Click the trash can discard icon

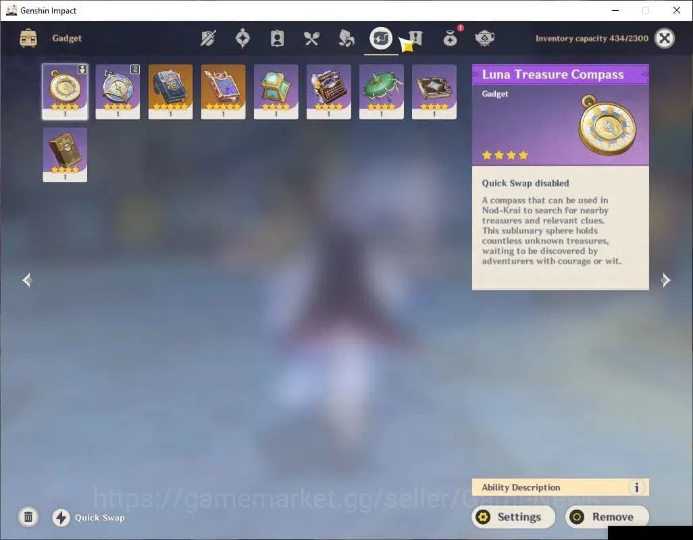click(x=28, y=517)
